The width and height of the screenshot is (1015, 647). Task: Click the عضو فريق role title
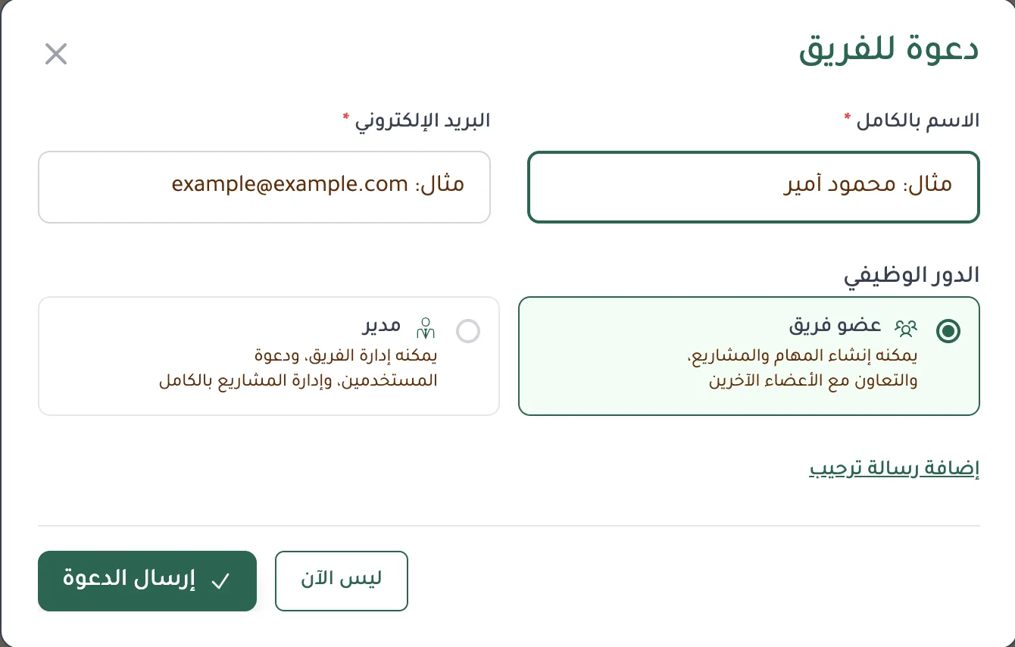click(835, 326)
